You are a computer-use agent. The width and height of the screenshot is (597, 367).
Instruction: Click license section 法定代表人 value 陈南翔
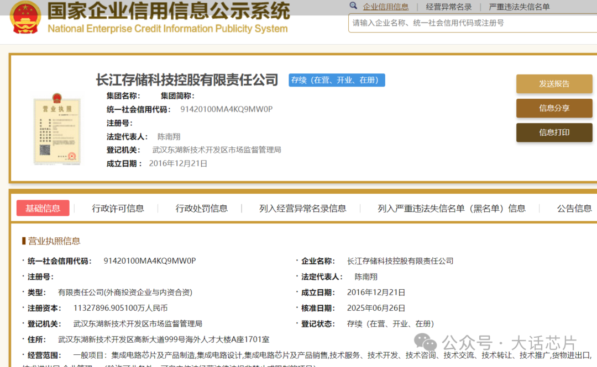pos(365,277)
